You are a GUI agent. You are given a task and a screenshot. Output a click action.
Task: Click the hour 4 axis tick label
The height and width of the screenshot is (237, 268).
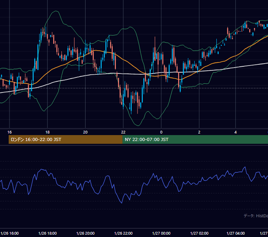pyautogui.click(x=236, y=132)
